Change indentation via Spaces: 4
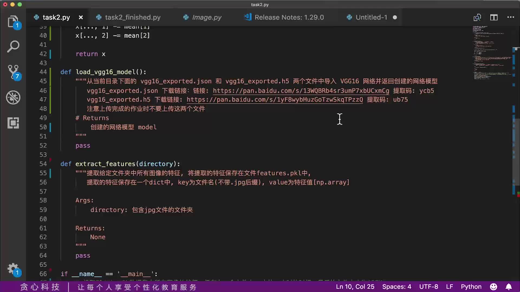Screen dimensions: 520x292 396,287
